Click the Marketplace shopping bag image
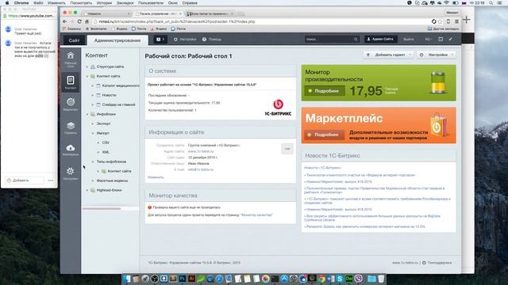This screenshot has height=285, width=508. [438, 126]
